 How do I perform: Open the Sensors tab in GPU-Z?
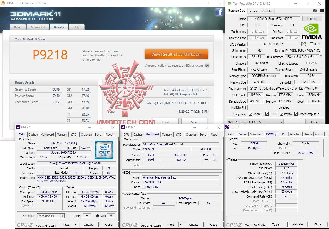pos(253,11)
